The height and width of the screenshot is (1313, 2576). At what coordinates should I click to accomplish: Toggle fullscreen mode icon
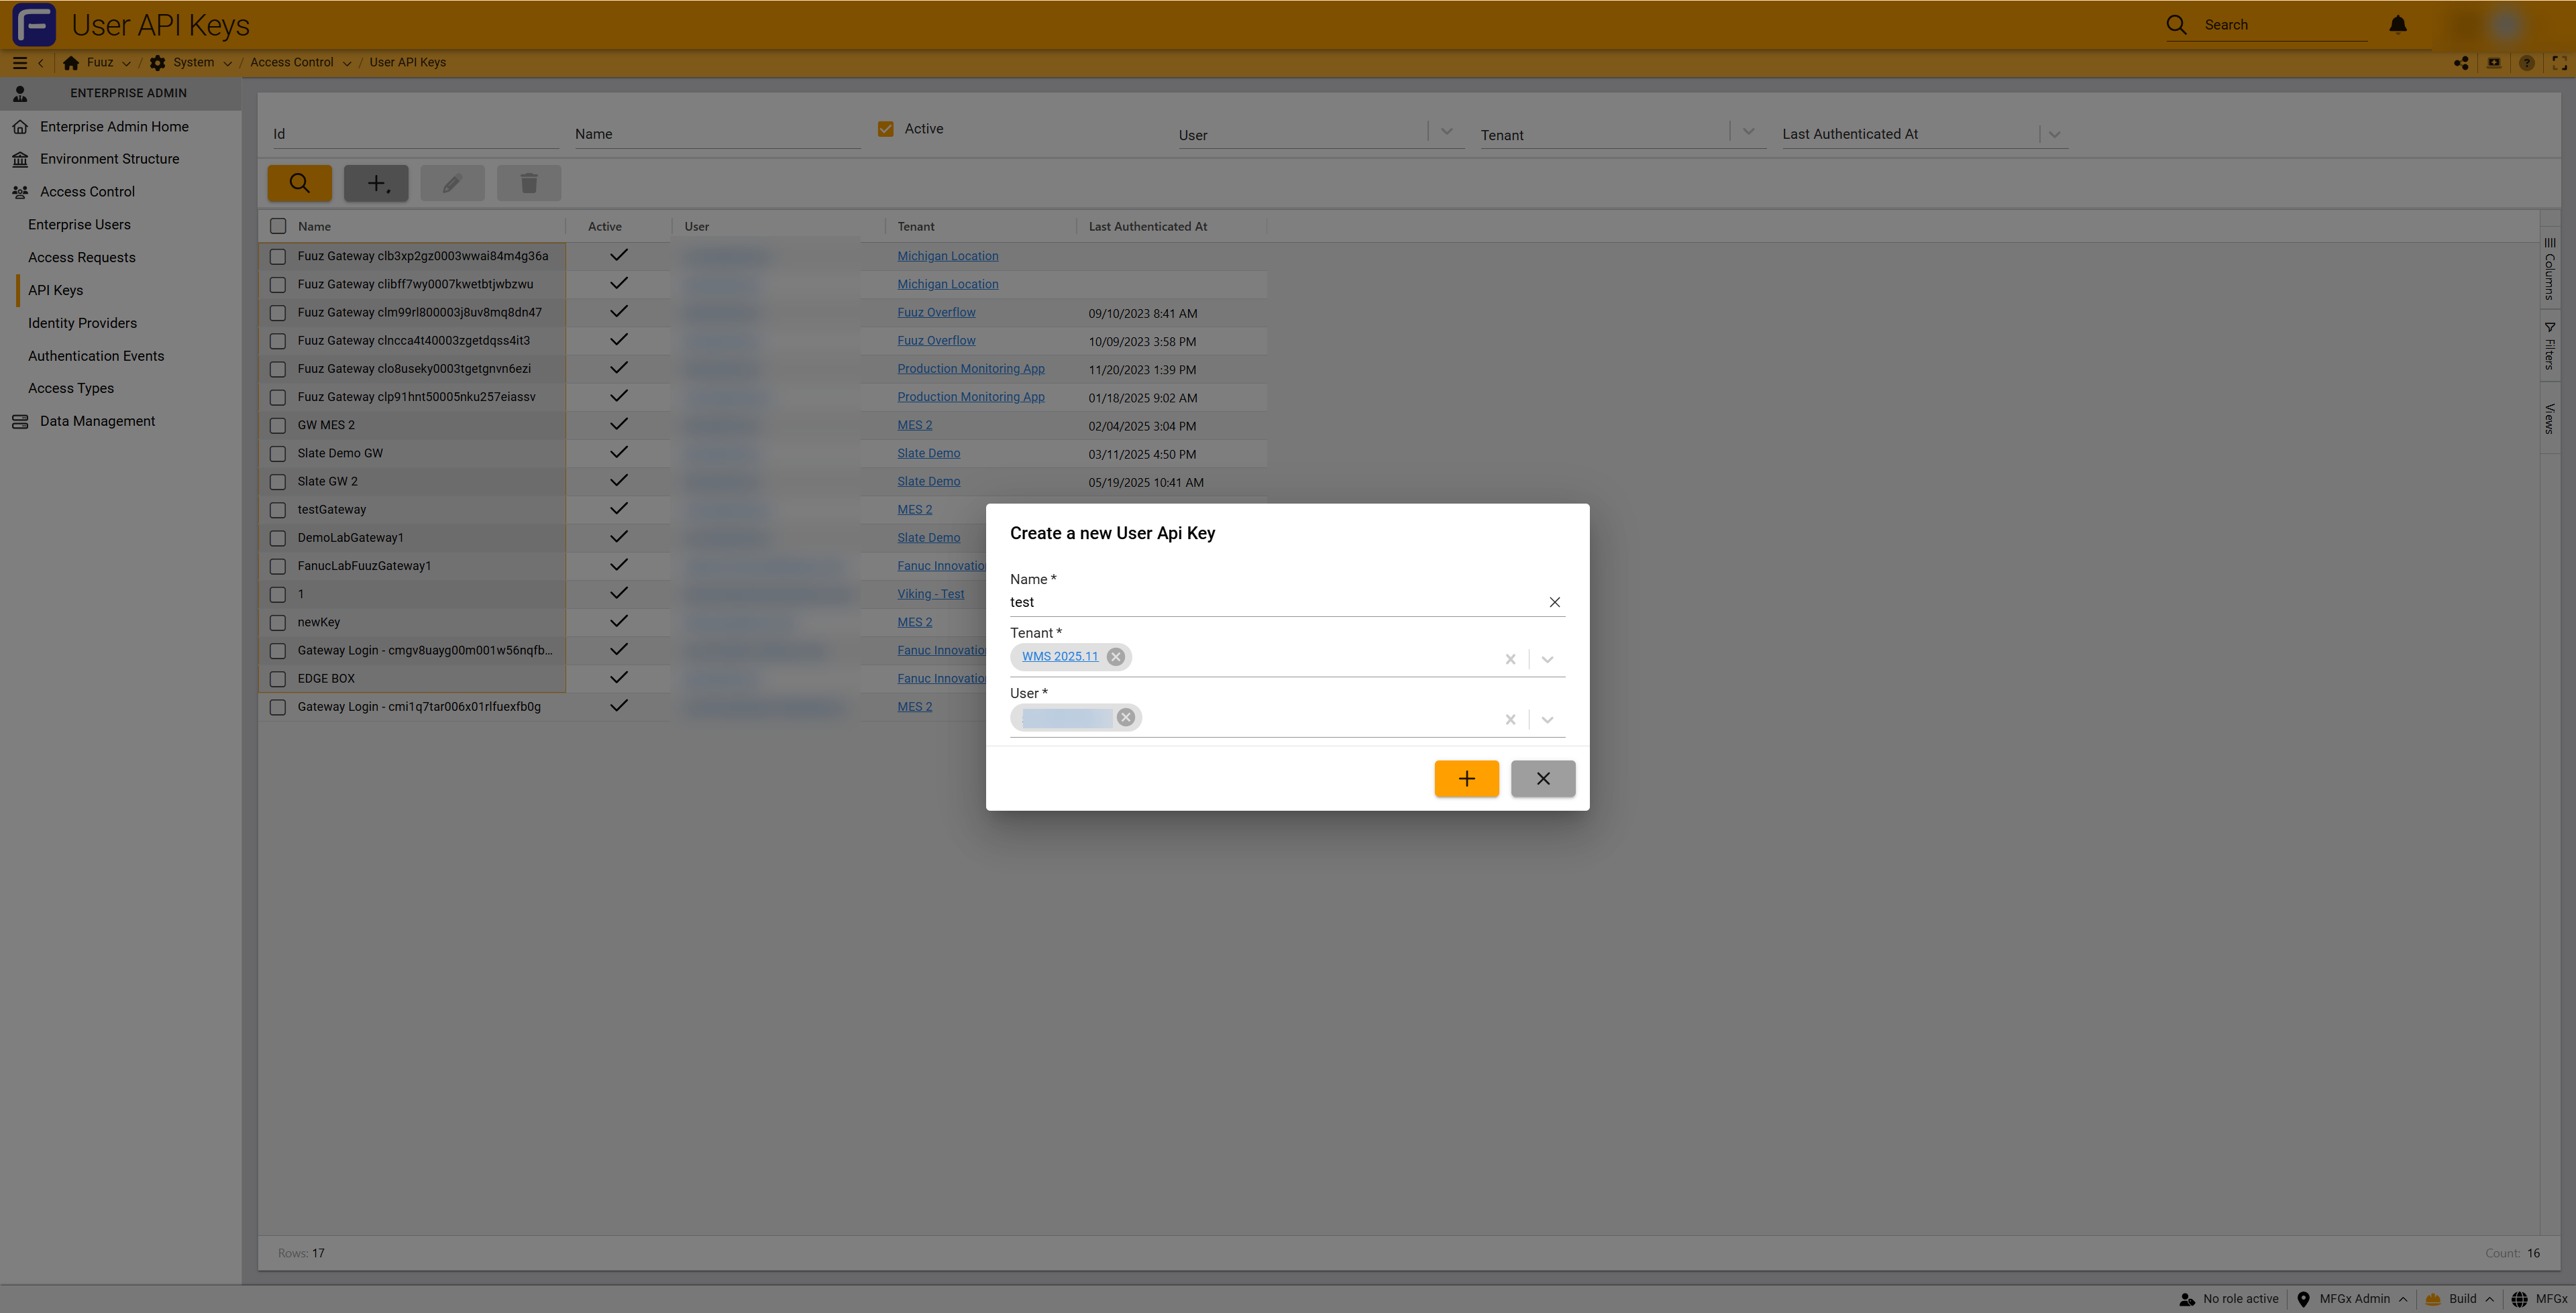pyautogui.click(x=2559, y=62)
